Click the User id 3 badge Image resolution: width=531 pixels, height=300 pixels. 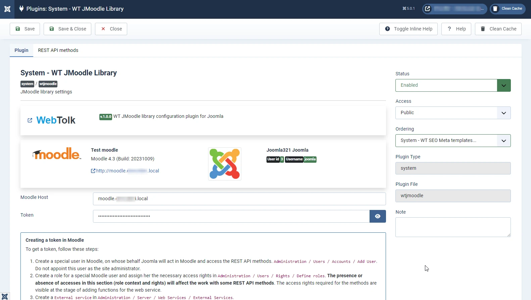275,159
